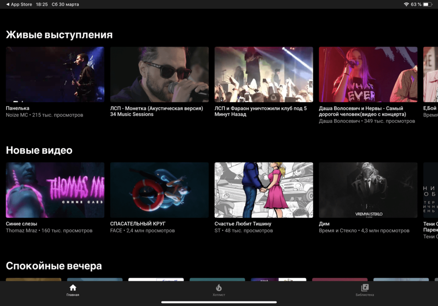The width and height of the screenshot is (438, 306).
Task: Open ЛСП и Фараон club concert thumbnail
Action: (264, 74)
